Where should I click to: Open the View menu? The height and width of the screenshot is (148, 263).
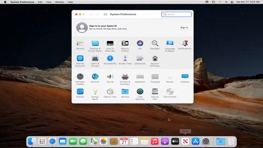[48, 2]
